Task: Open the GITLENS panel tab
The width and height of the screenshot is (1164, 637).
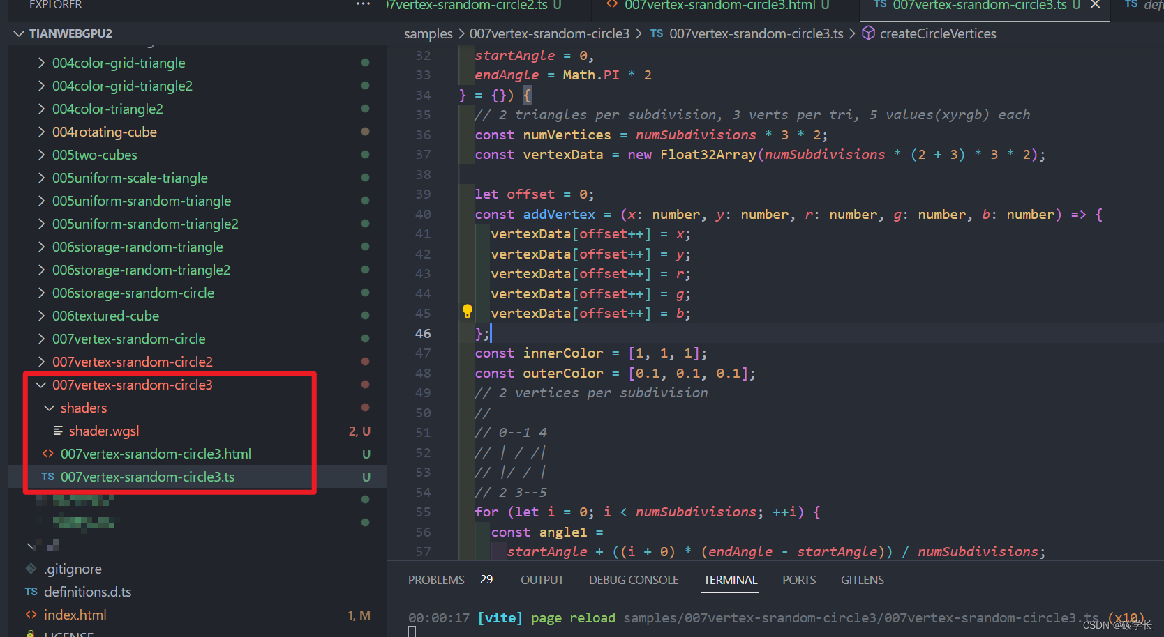Action: [863, 580]
